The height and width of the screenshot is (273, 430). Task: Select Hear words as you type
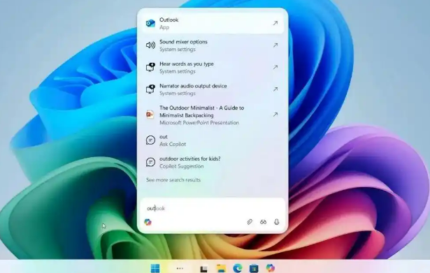pyautogui.click(x=213, y=67)
